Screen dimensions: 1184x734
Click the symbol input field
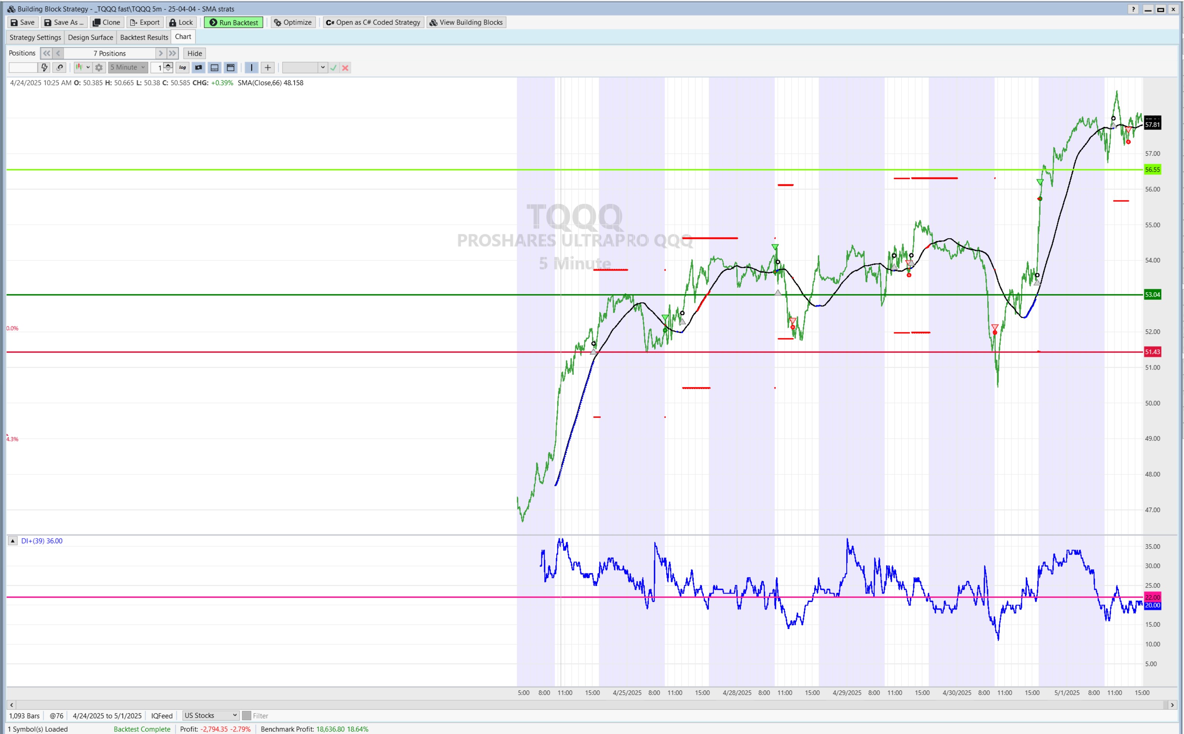(x=23, y=68)
